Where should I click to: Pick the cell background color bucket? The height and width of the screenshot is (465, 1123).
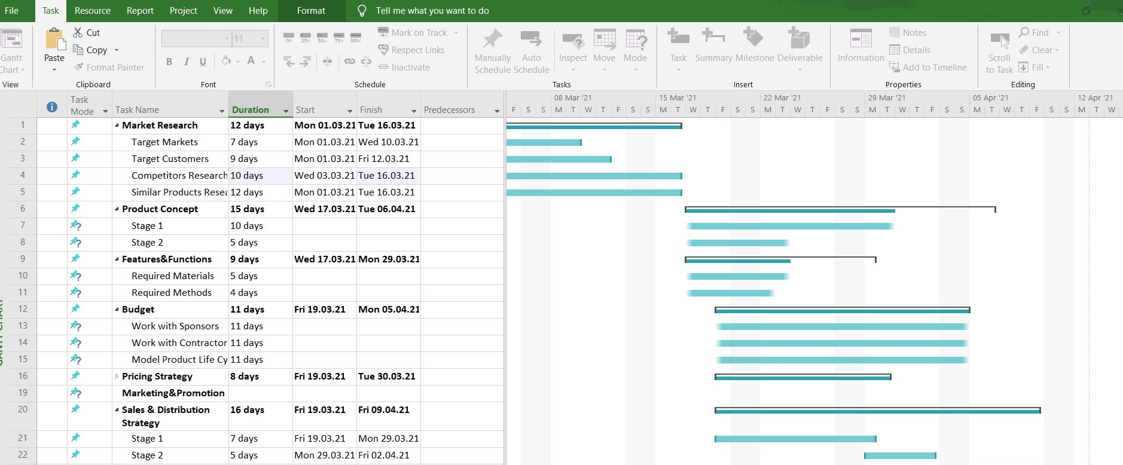pos(226,61)
